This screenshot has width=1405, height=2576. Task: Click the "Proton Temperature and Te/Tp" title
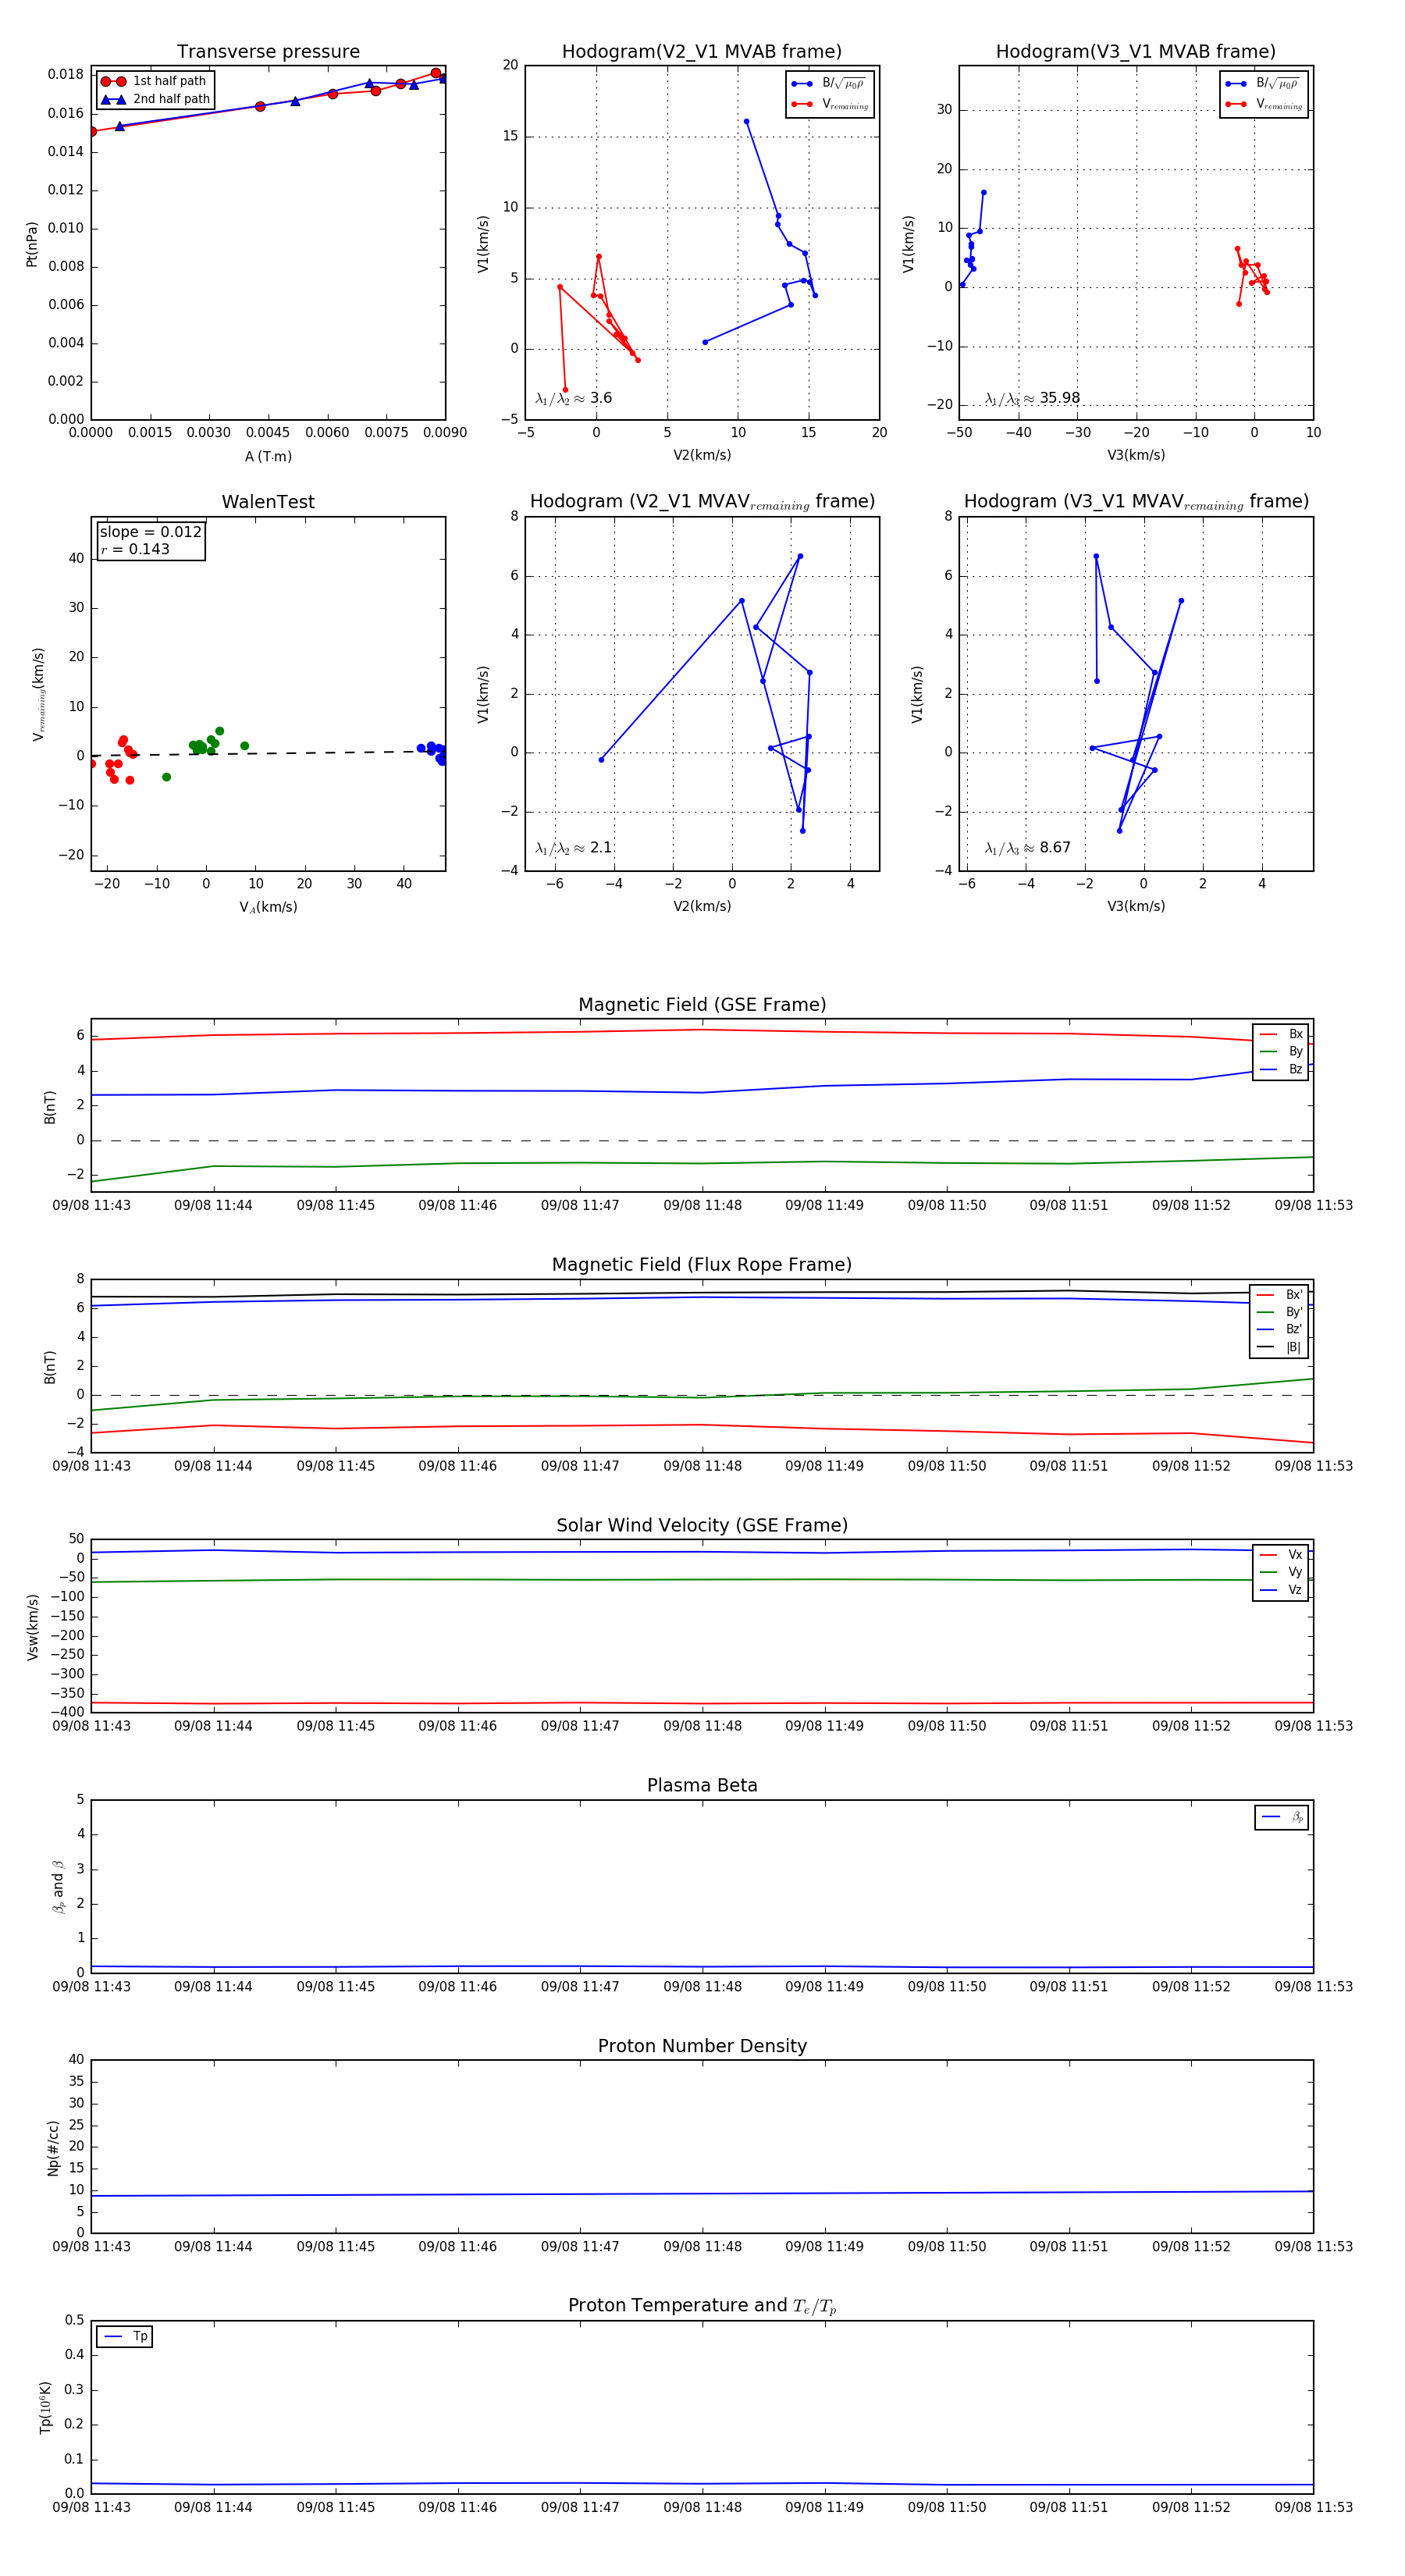click(x=702, y=2306)
